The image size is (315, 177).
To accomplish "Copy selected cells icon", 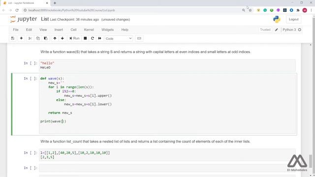I will pyautogui.click(x=38, y=38).
